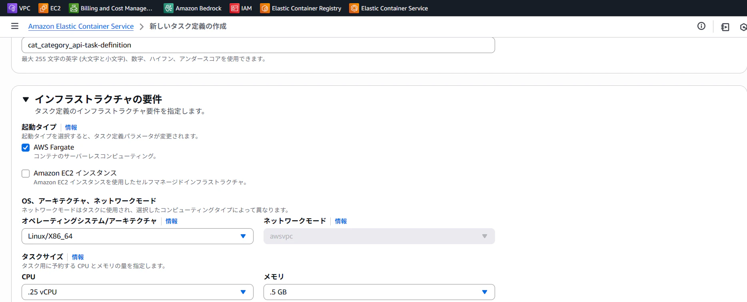
Task: Open 情報 link next to ネットワークモード
Action: [x=341, y=221]
